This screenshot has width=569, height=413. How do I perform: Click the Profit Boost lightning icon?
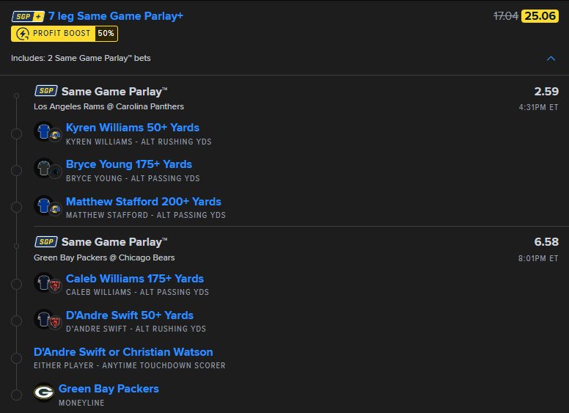(23, 34)
